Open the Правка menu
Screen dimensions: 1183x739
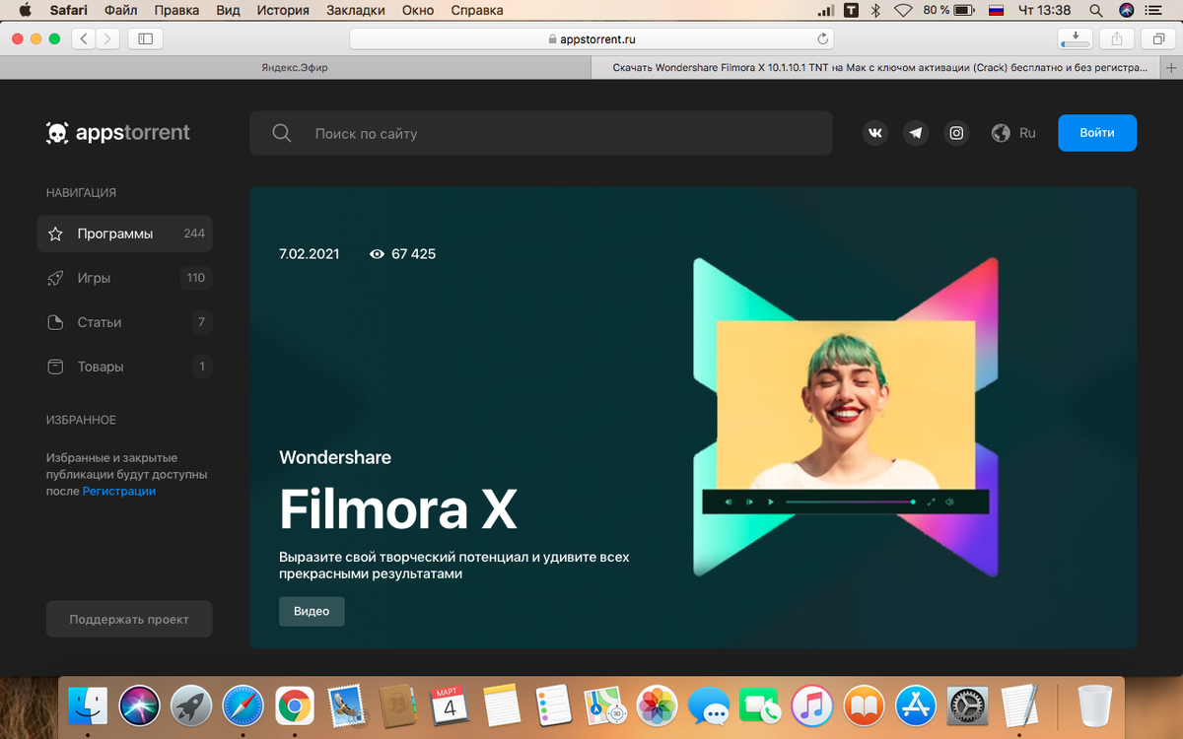coord(174,10)
